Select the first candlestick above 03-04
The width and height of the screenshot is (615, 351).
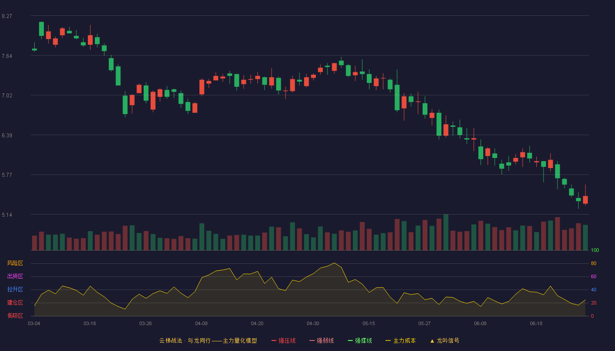(34, 49)
